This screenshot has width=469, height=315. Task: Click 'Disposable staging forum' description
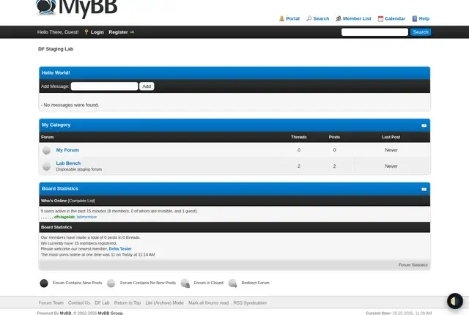coord(79,169)
